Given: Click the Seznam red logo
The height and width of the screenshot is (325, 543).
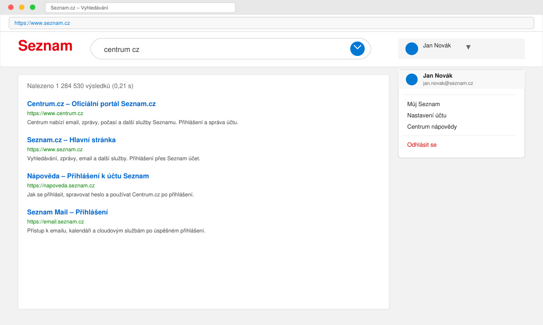Looking at the screenshot, I should 45,46.
